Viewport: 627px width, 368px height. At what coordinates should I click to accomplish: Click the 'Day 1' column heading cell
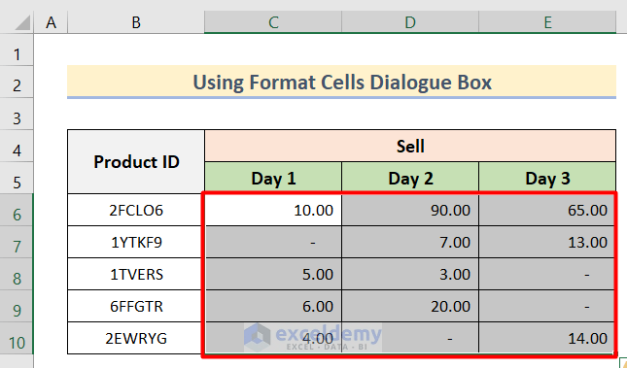point(273,178)
